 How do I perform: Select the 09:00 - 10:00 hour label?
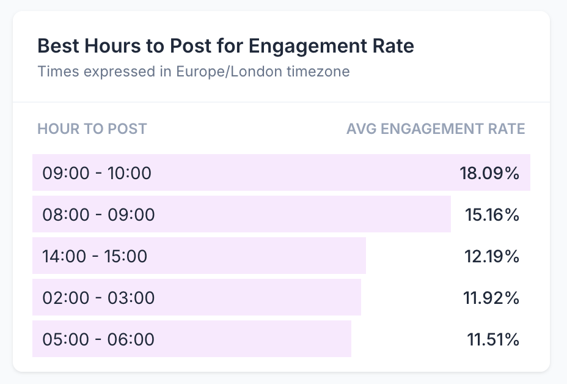coord(97,173)
